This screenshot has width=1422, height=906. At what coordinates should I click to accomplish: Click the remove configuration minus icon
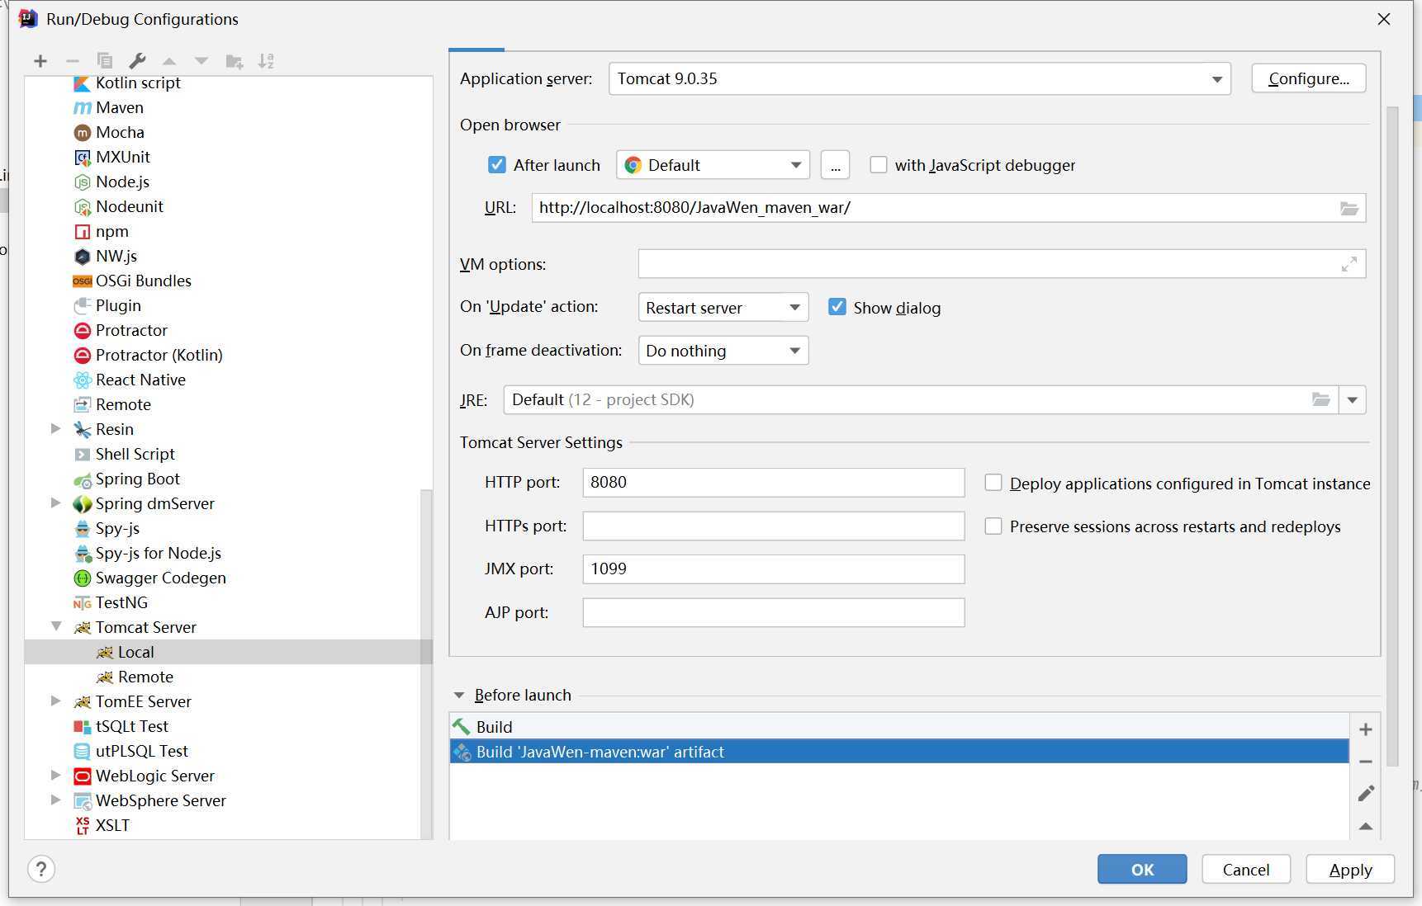(73, 61)
